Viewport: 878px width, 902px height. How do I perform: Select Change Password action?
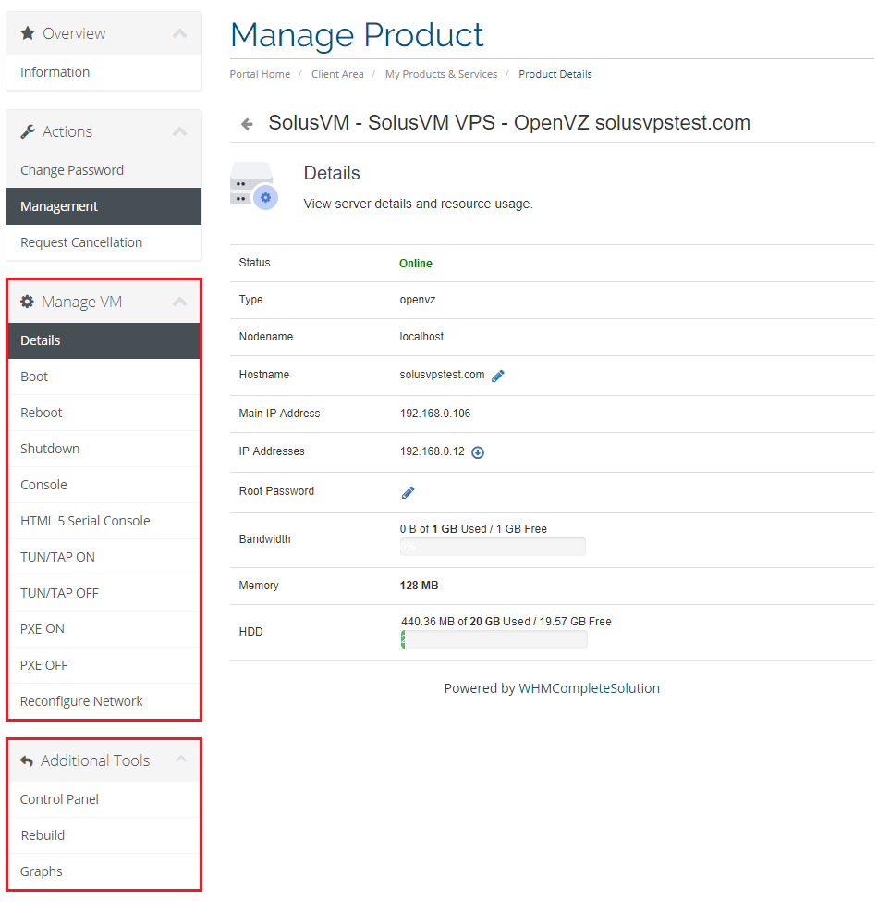104,170
